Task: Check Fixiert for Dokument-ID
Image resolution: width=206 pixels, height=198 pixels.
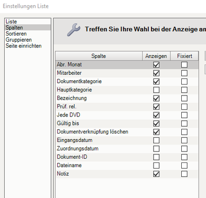Action: [184, 157]
